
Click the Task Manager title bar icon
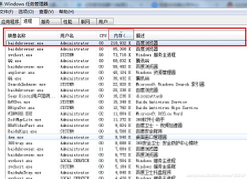click(x=1, y=4)
